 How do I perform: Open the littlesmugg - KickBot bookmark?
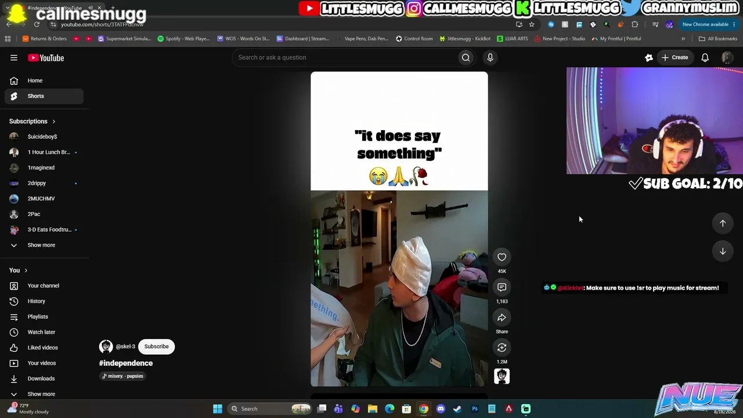465,39
